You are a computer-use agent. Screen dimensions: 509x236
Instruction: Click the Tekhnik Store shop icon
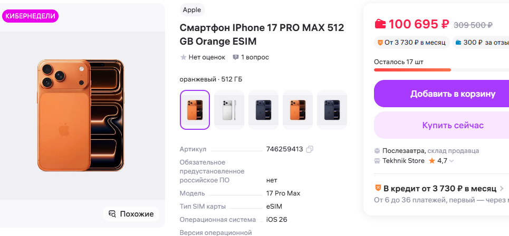tap(377, 161)
